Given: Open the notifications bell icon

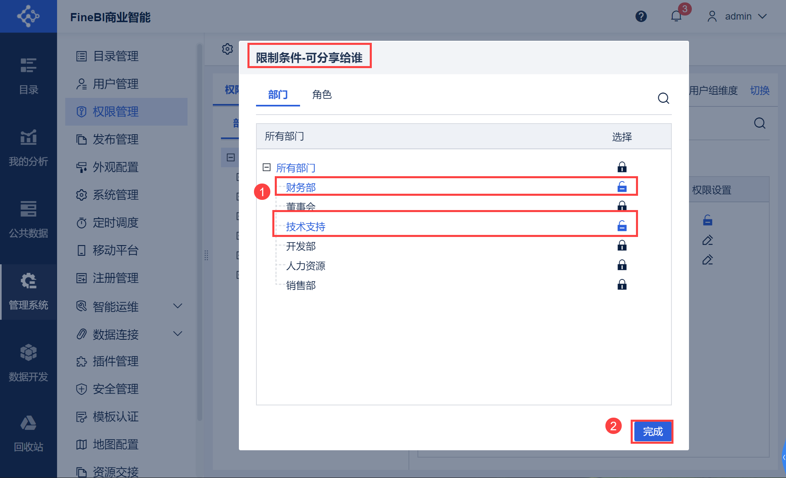Looking at the screenshot, I should click(x=676, y=16).
